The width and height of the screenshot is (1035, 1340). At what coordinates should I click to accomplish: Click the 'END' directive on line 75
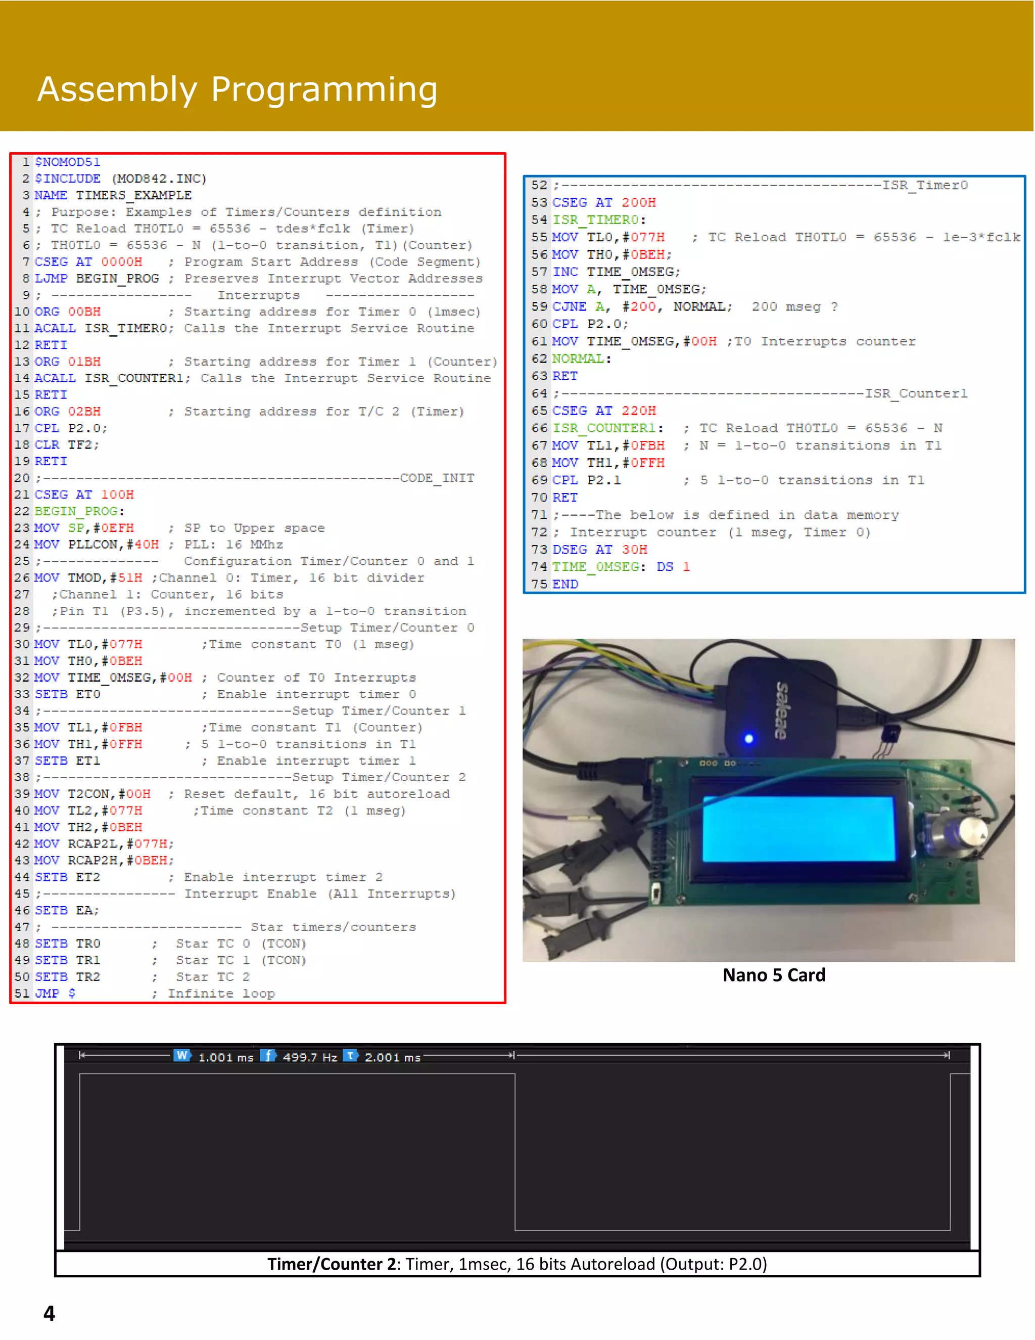point(566,584)
